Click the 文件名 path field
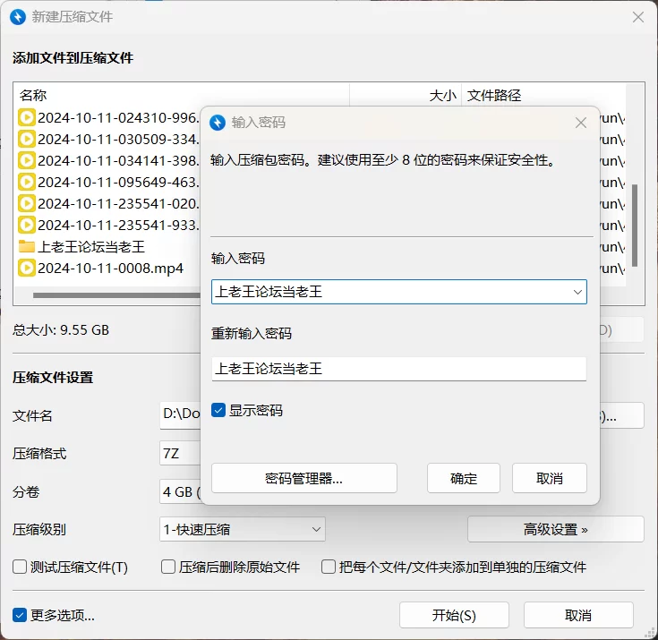The width and height of the screenshot is (658, 640). 181,415
